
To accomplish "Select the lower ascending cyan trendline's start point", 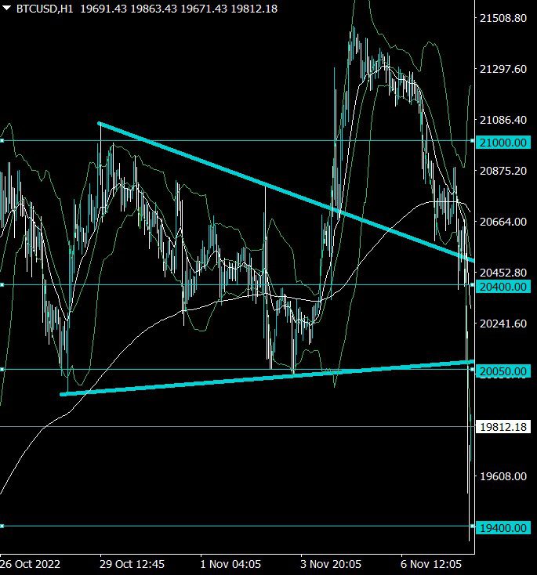I will [x=62, y=395].
